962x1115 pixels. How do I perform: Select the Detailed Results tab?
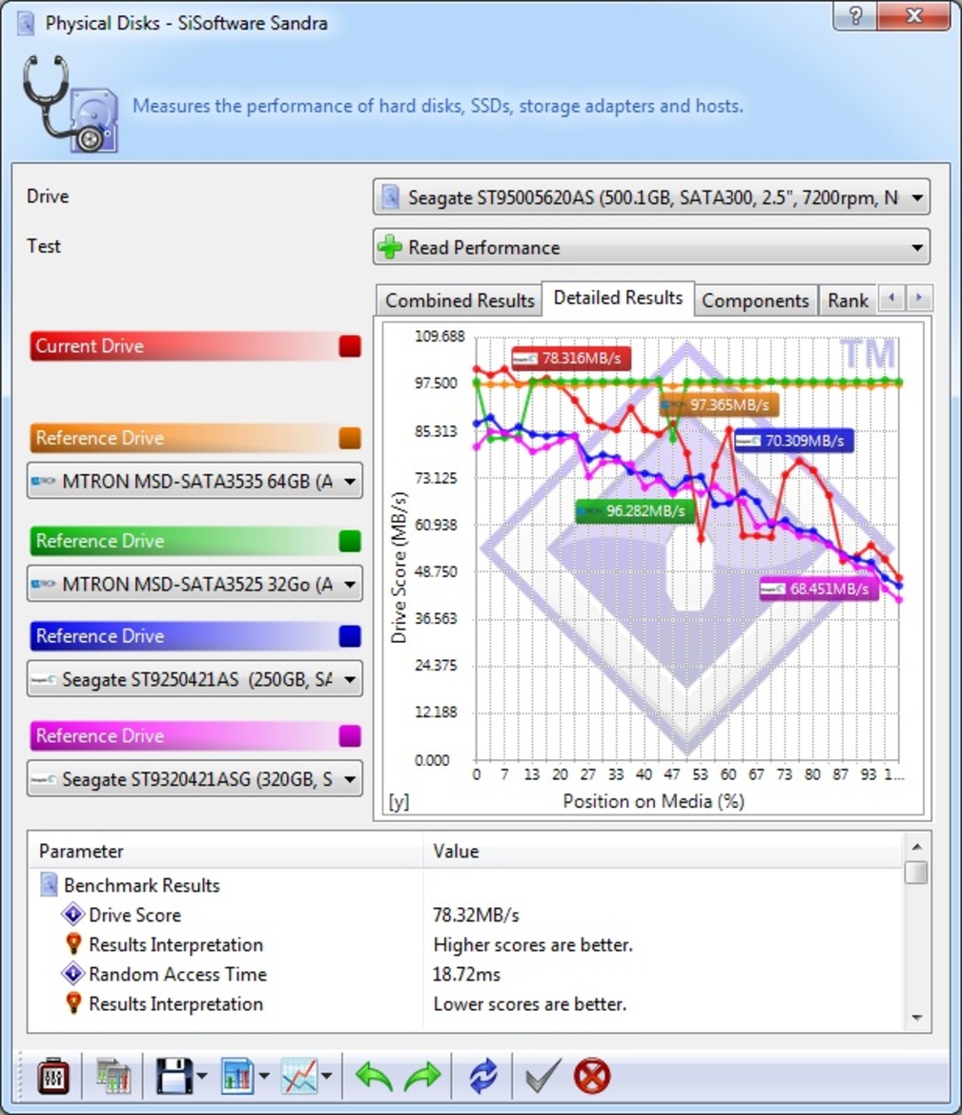pos(618,298)
